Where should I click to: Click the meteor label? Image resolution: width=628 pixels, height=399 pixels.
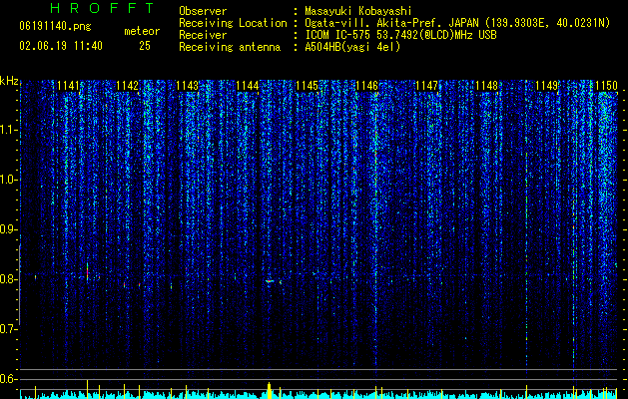(142, 31)
